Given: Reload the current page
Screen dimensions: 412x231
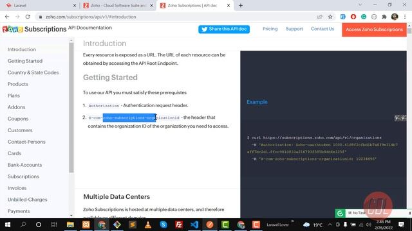Looking at the screenshot, I should [x=28, y=17].
